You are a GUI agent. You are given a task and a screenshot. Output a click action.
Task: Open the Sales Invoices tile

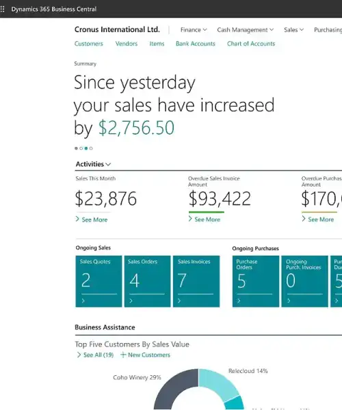point(196,281)
